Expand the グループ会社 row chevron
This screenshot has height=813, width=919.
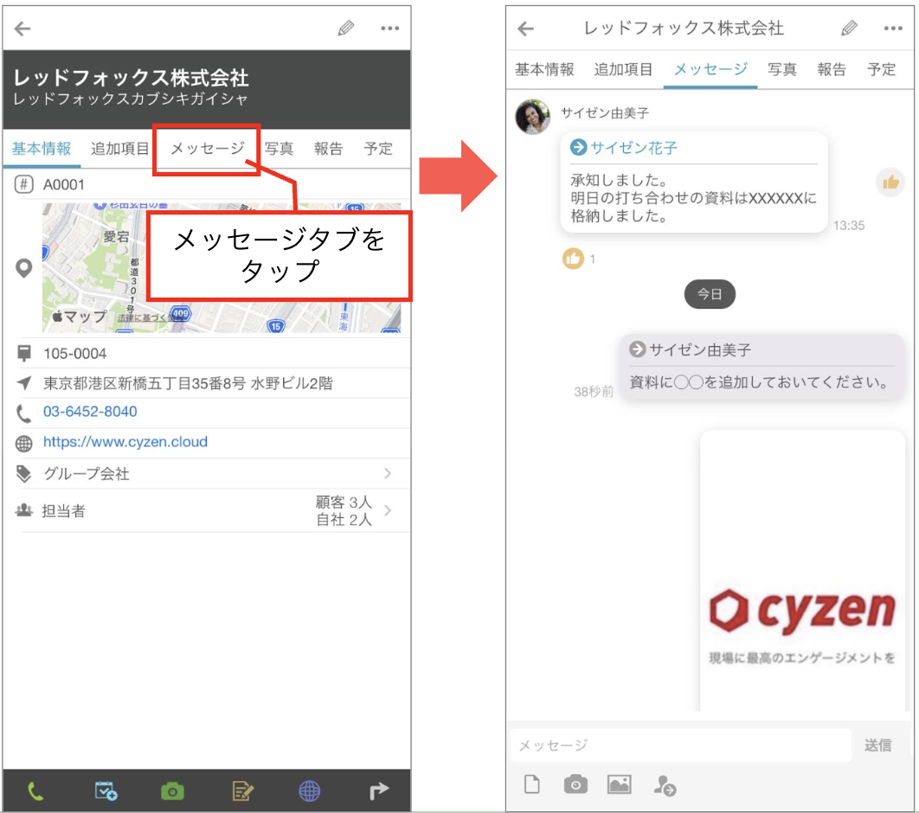click(388, 473)
